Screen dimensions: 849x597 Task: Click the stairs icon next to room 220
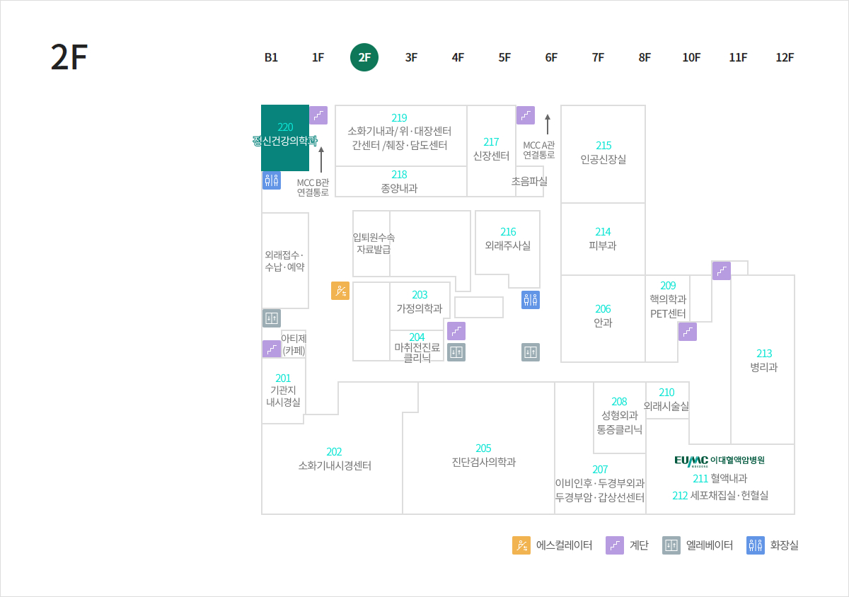pos(318,115)
